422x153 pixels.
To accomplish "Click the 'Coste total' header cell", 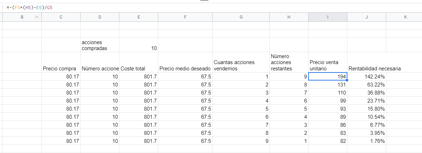I will pyautogui.click(x=139, y=69).
